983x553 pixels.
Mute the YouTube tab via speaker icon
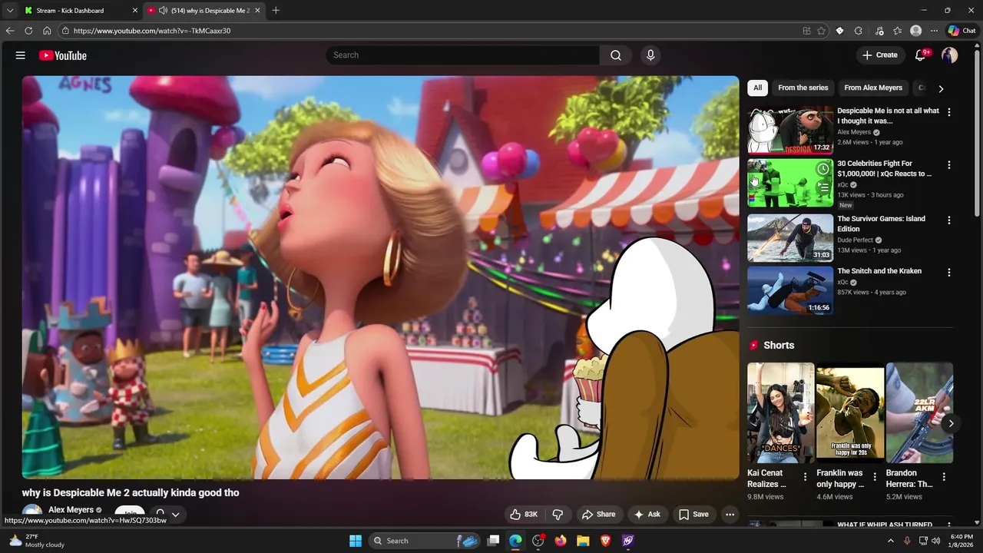pyautogui.click(x=163, y=11)
